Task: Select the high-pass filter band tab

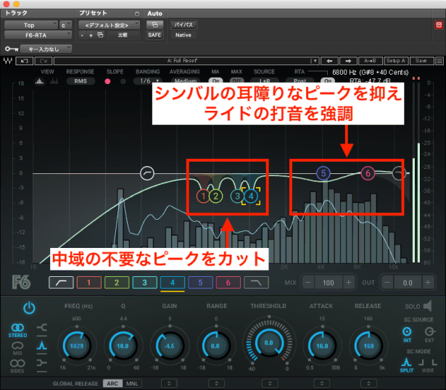Action: 61,282
